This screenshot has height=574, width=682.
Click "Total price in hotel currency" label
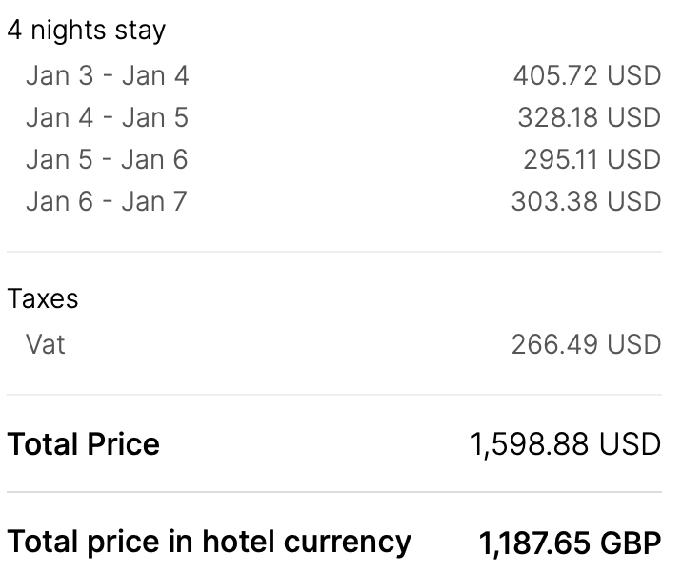(x=210, y=542)
